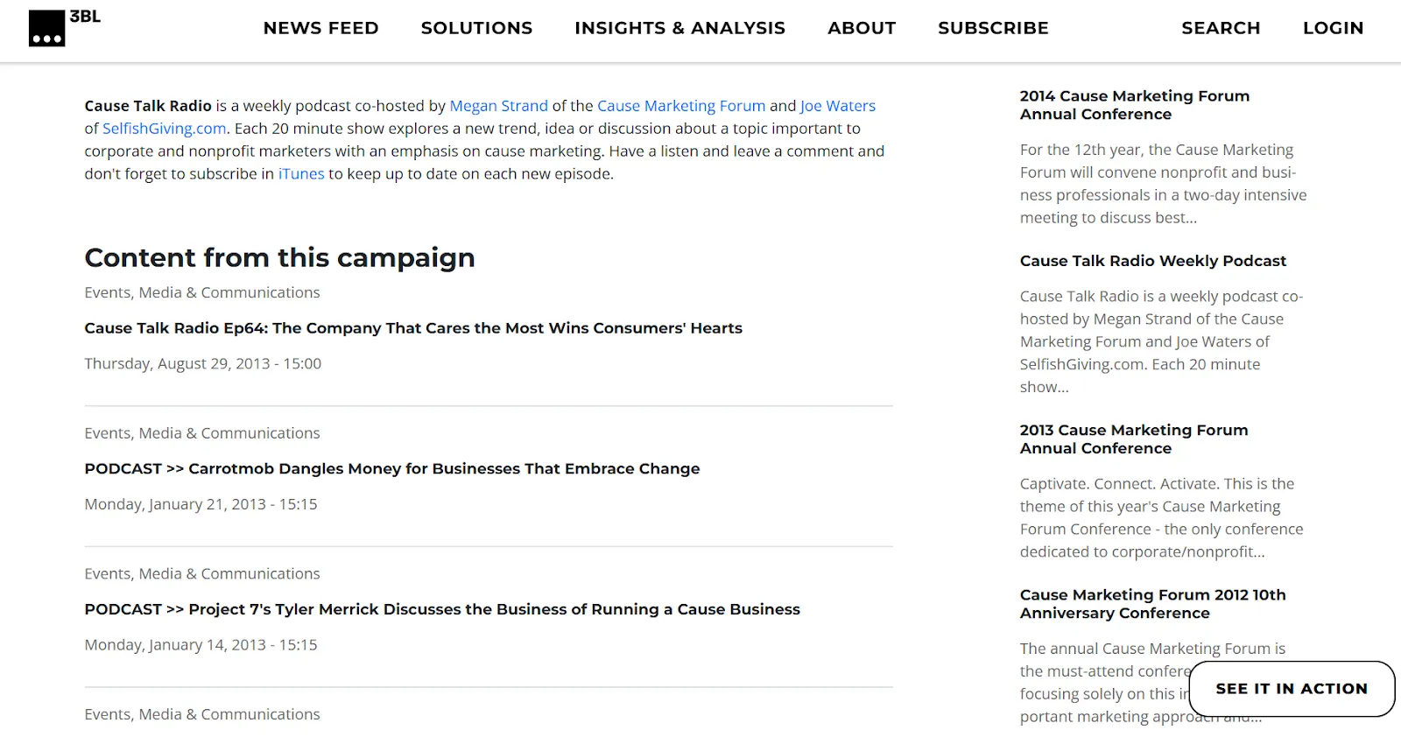This screenshot has height=737, width=1401.
Task: Click the Login link
Action: click(1333, 28)
